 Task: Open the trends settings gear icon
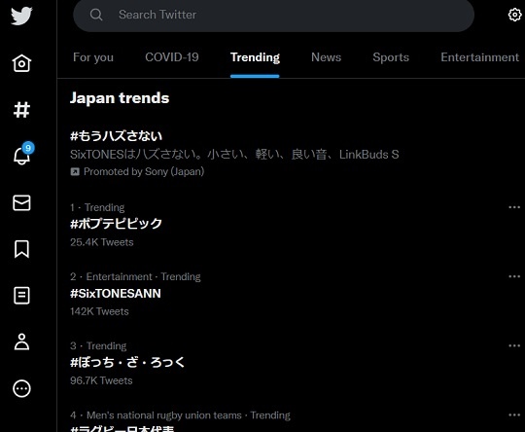click(514, 15)
